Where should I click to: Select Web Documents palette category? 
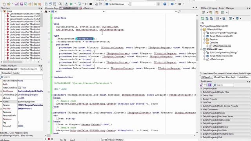coord(210,110)
